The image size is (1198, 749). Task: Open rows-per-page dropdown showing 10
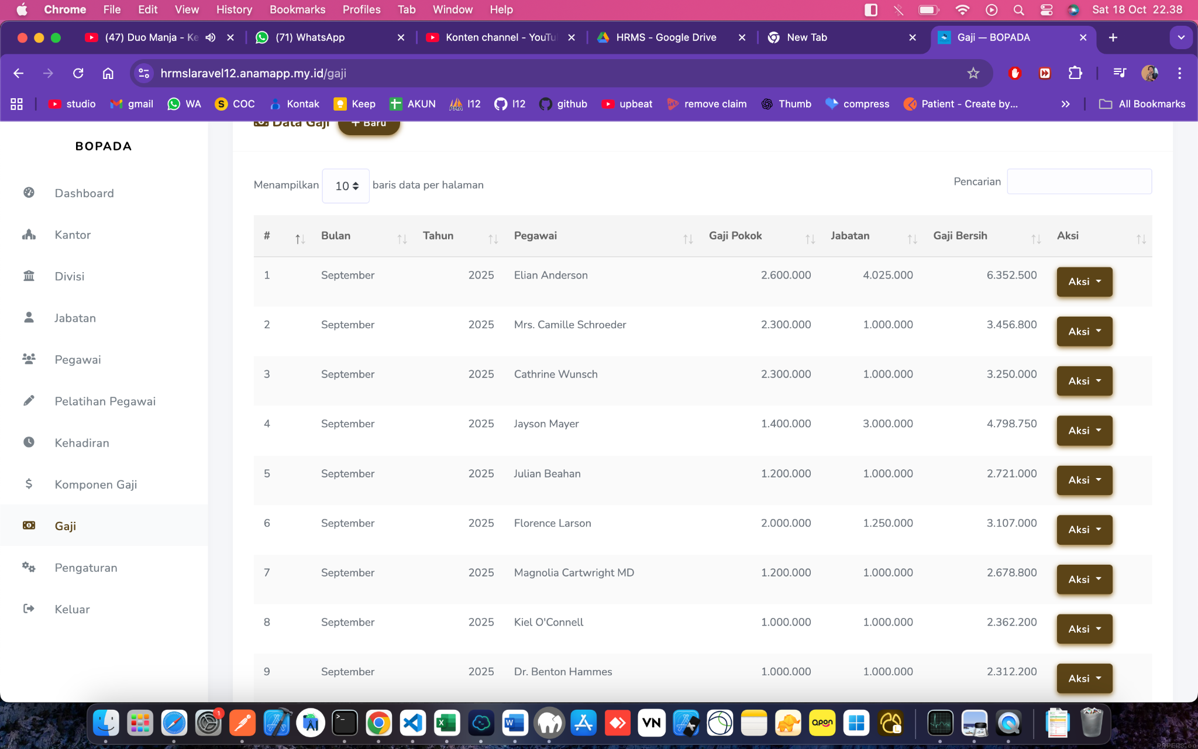(x=346, y=186)
